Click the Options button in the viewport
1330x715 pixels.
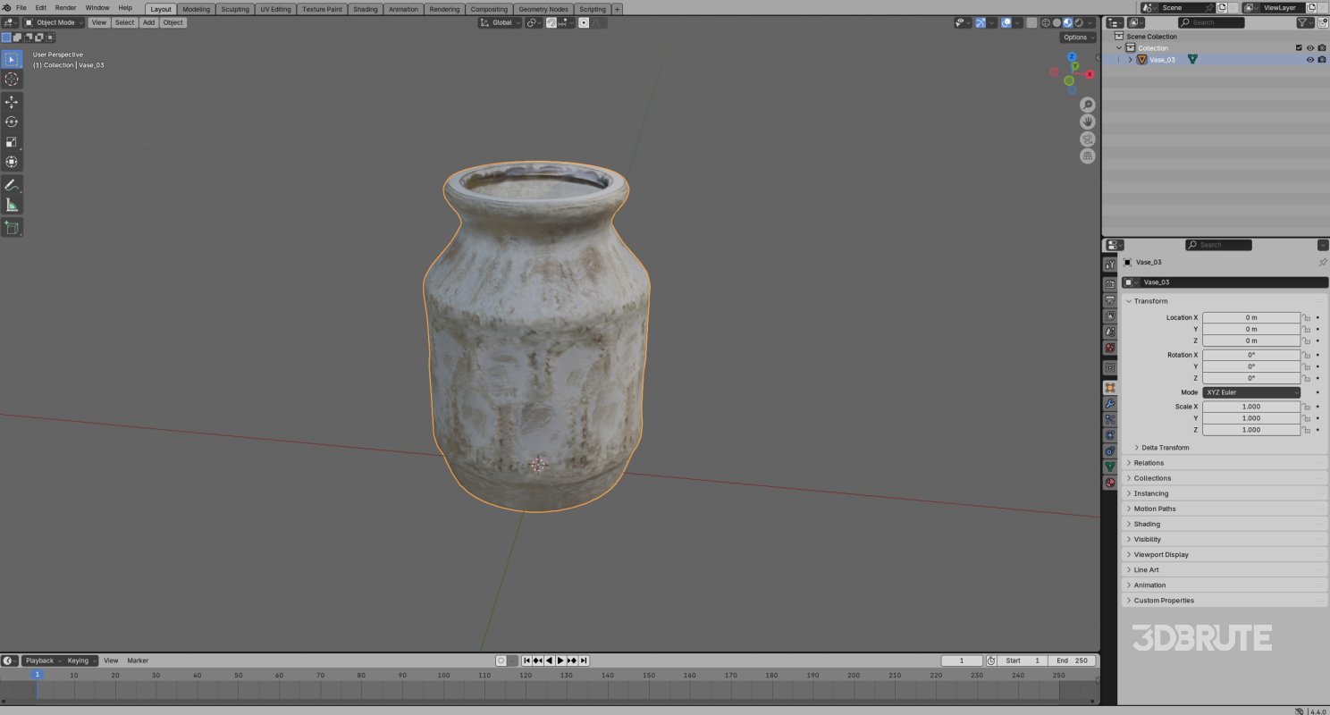click(x=1077, y=37)
